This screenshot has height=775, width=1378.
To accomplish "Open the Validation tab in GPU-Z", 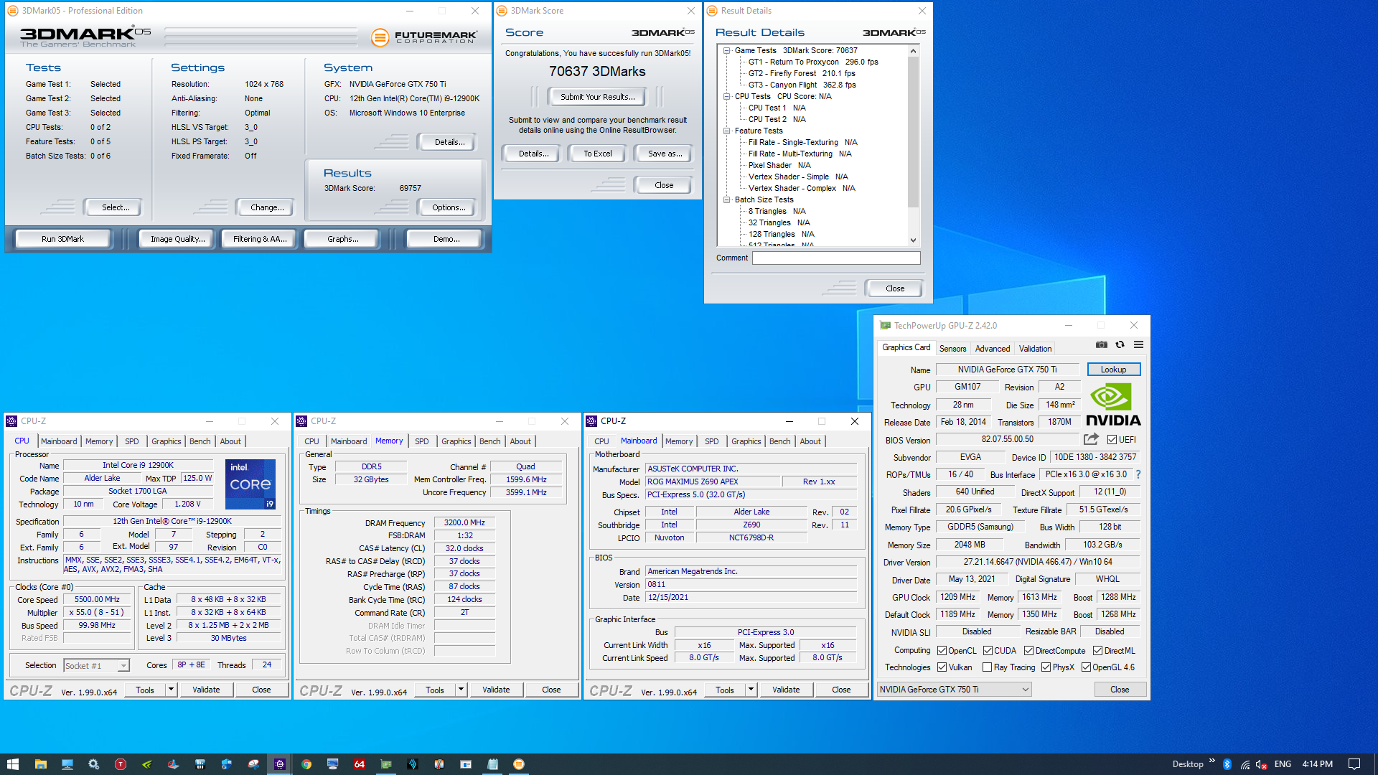I will (1035, 349).
